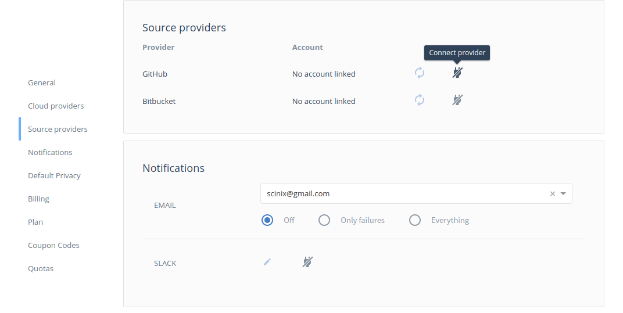Select Only failures email notifications
The height and width of the screenshot is (313, 623).
pyautogui.click(x=324, y=220)
